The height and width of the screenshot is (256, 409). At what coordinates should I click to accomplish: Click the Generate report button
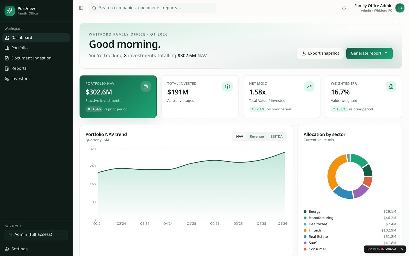tap(369, 53)
